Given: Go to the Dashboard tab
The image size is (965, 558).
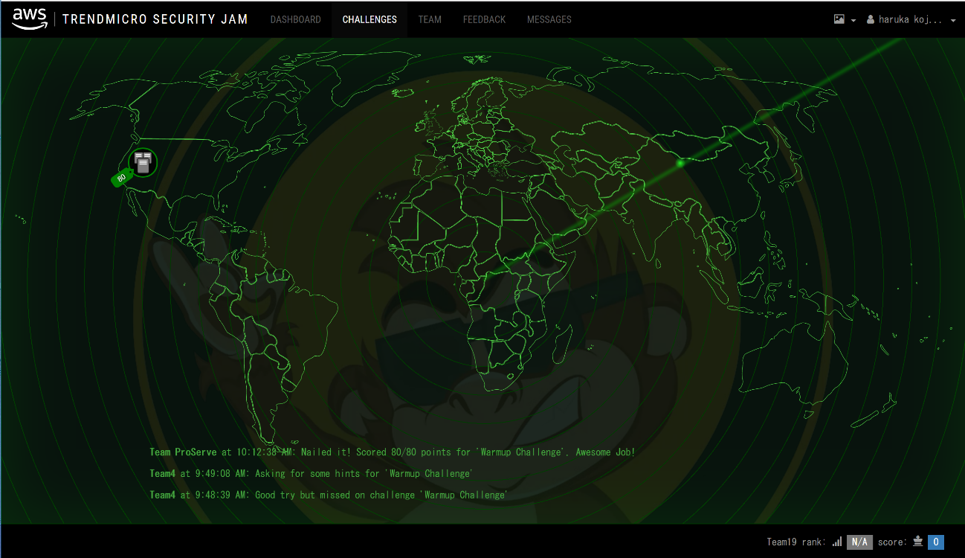Looking at the screenshot, I should tap(295, 19).
